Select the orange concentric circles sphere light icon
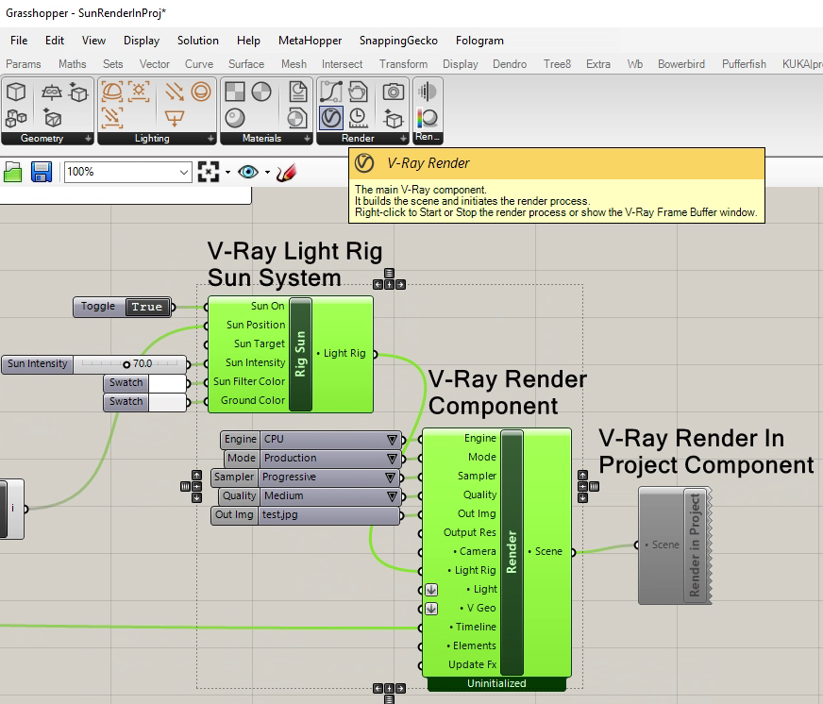 click(201, 92)
